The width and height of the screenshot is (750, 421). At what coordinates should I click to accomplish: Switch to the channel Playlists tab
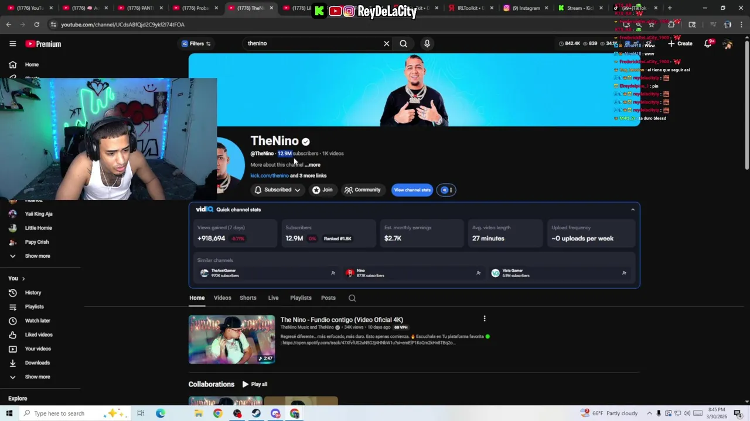(301, 298)
